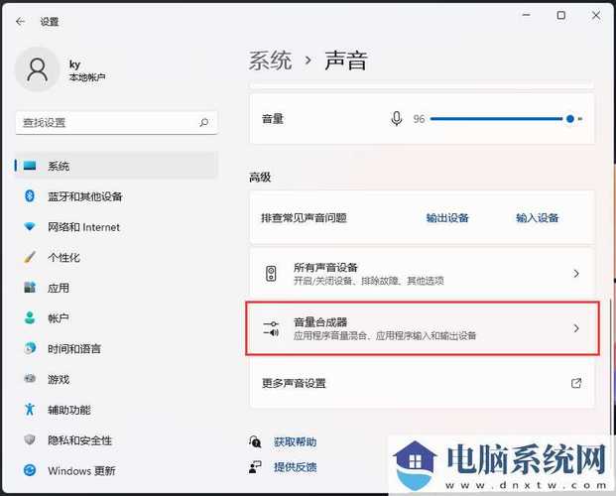Expand the 音量合成器 chevron arrow
616x496 pixels.
point(576,328)
